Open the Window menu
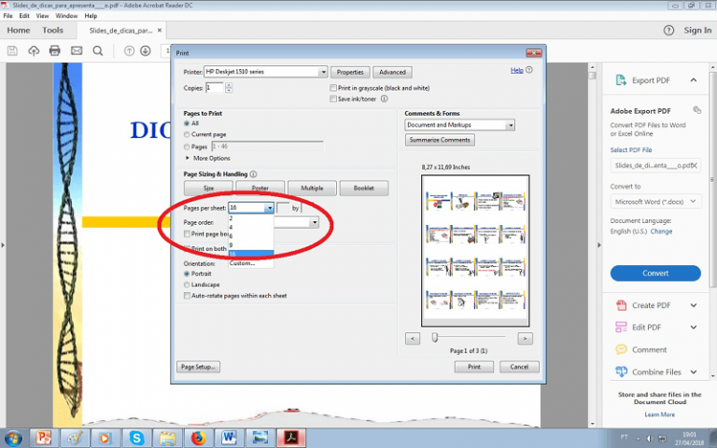 point(66,16)
